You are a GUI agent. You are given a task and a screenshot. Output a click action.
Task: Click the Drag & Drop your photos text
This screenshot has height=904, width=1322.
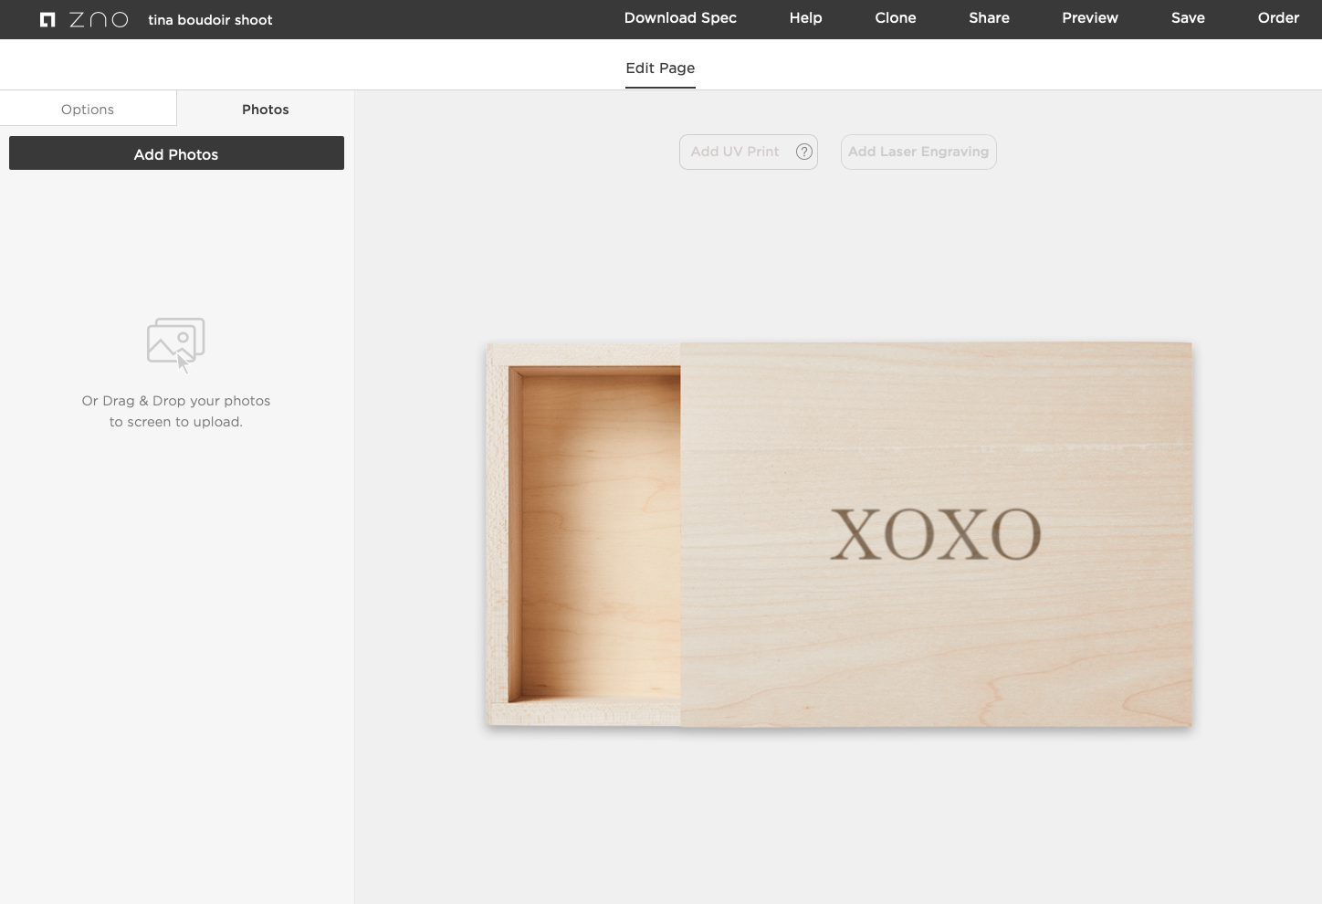(x=176, y=411)
